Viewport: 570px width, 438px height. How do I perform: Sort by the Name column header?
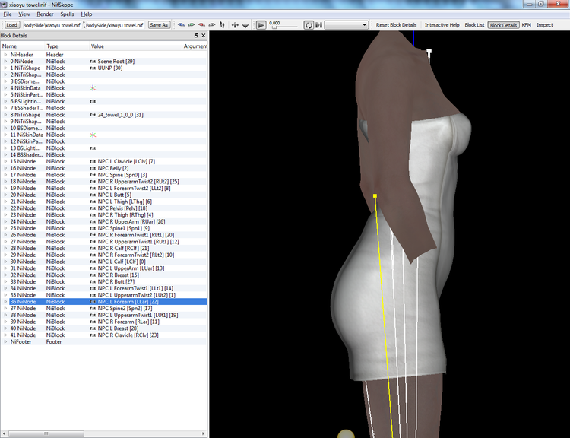23,46
